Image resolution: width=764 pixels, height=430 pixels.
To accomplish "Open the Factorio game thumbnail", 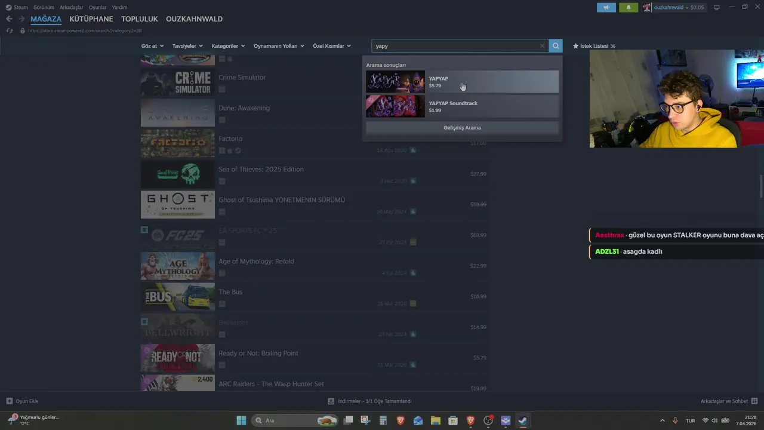I will click(178, 143).
